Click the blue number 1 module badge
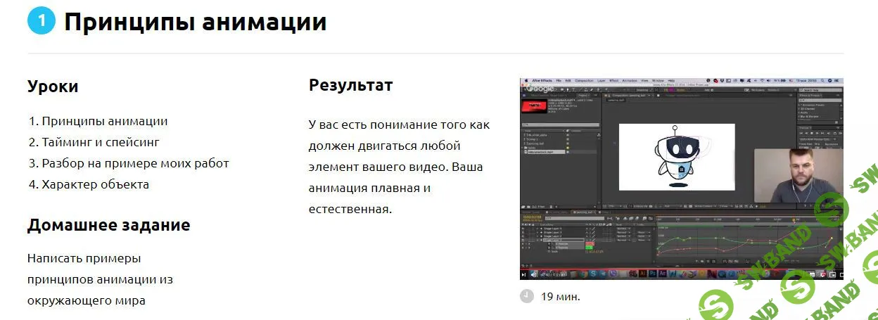The image size is (878, 320). tap(42, 21)
